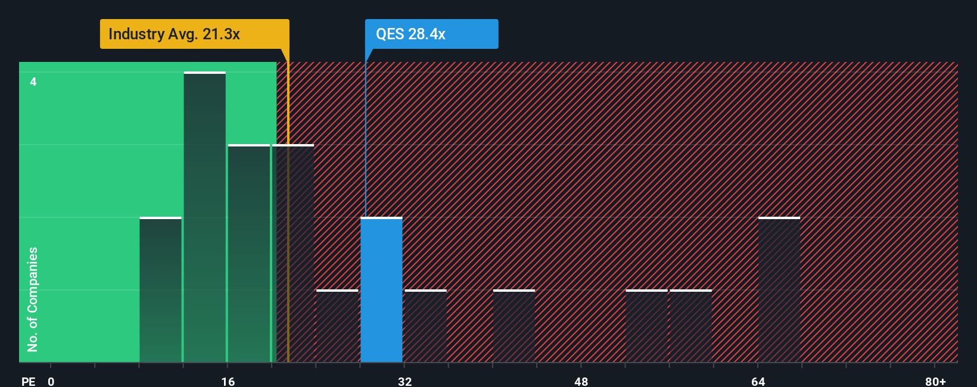Click the bar near PE 56
The width and height of the screenshot is (977, 387).
[691, 326]
